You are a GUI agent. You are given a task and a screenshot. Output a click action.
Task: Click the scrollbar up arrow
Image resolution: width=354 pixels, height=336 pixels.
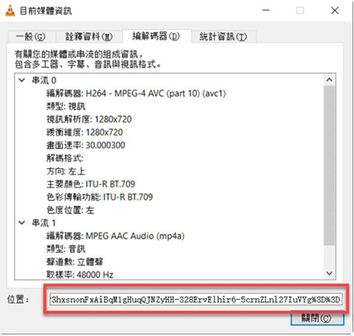(329, 80)
